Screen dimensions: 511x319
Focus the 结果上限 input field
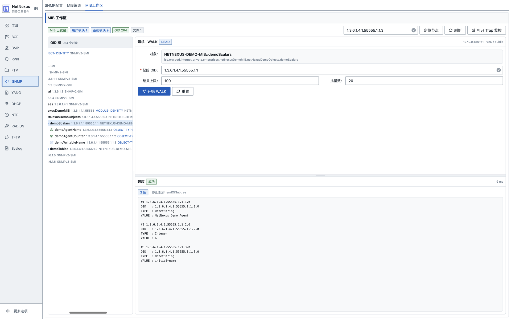point(240,81)
